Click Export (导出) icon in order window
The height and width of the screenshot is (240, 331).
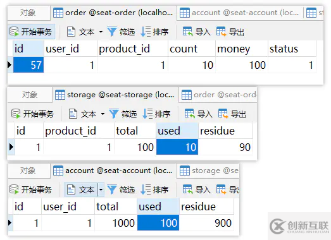point(222,32)
